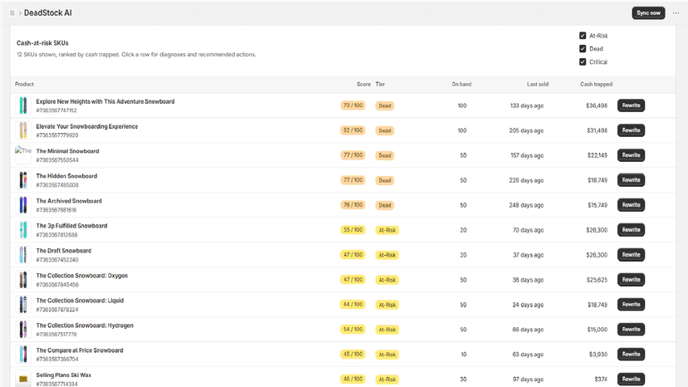
Task: Click Rewrite for The Draft Snowboard
Action: (x=631, y=254)
